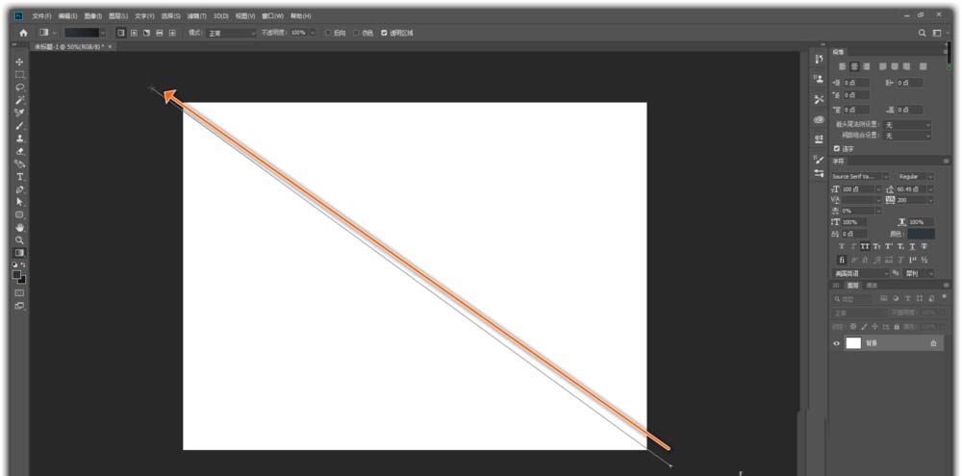Select the Horizontal Type tool
Image resolution: width=962 pixels, height=476 pixels.
click(19, 177)
